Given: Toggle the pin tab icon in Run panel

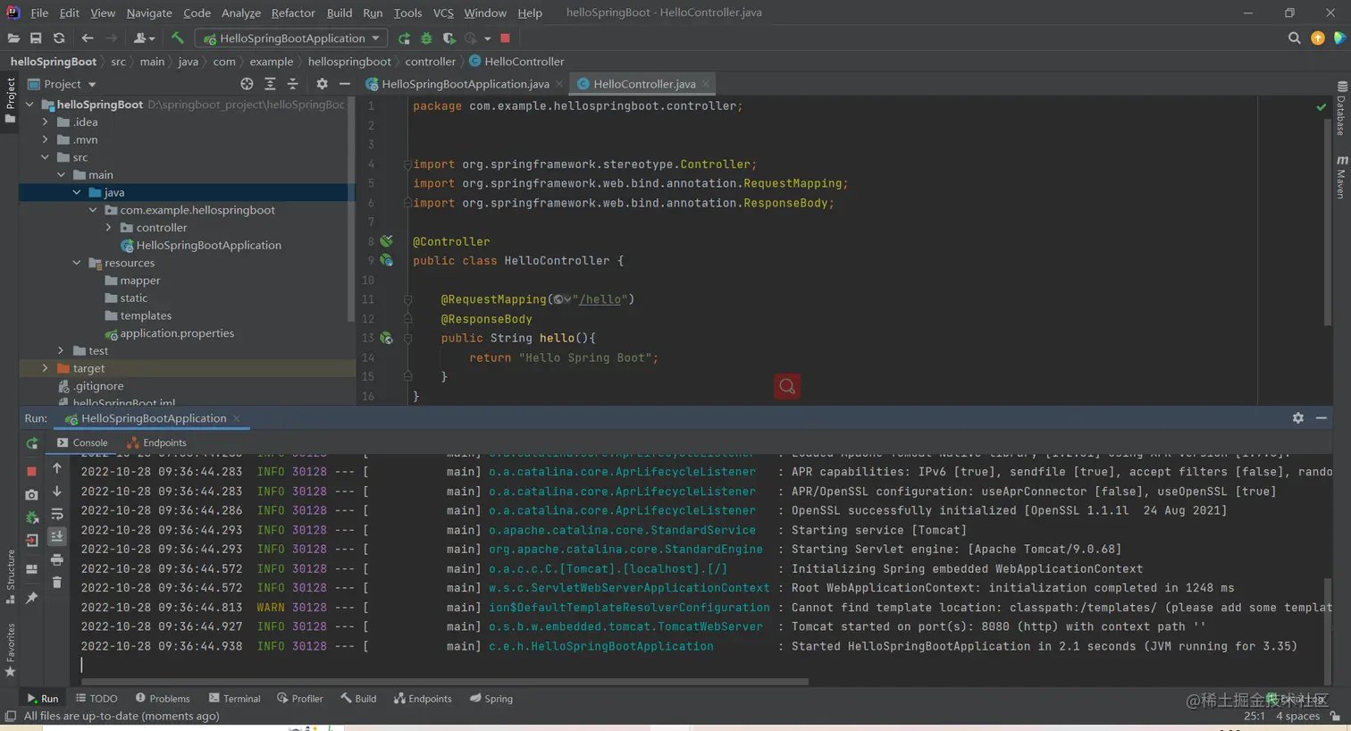Looking at the screenshot, I should pos(32,598).
